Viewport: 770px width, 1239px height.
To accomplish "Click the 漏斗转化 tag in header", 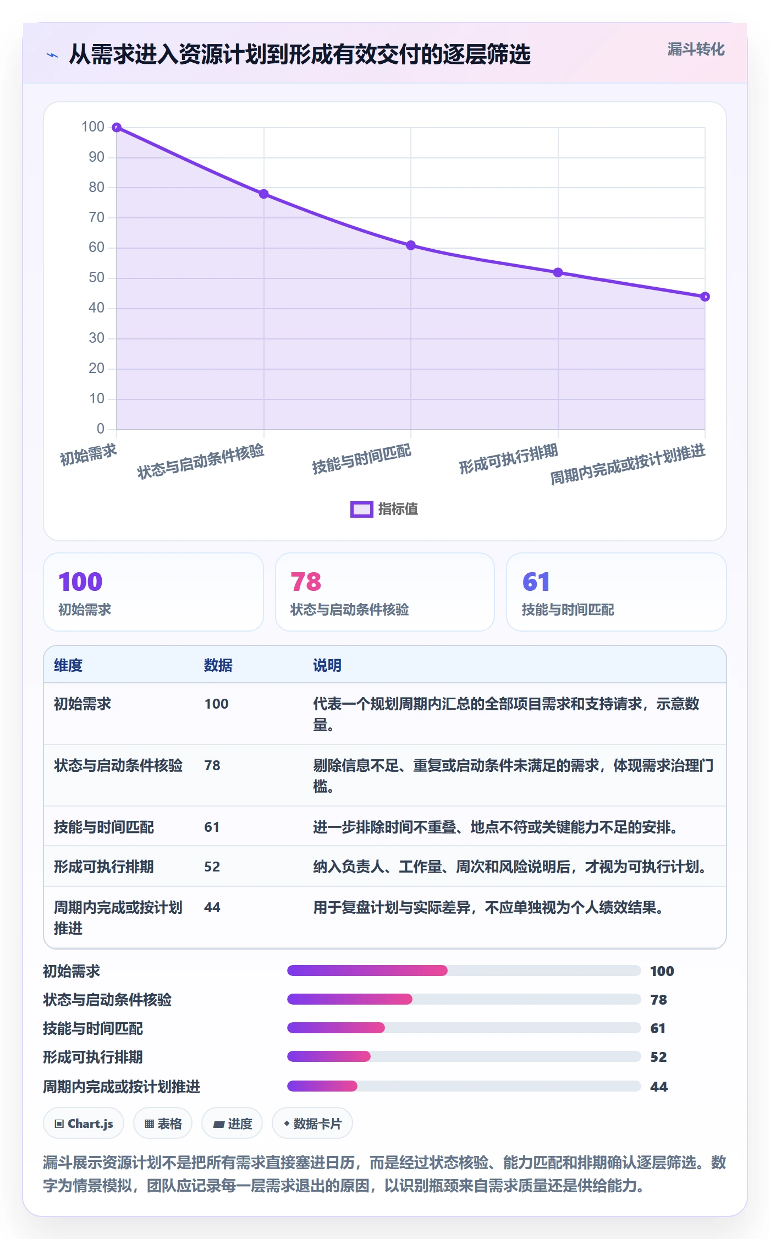I will (696, 50).
